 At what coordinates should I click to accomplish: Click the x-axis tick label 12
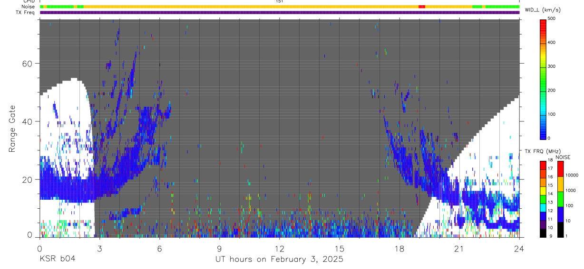tap(279, 249)
